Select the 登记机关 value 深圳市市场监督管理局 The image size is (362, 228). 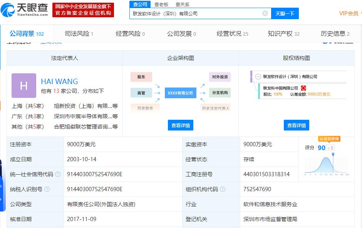[x=270, y=219]
